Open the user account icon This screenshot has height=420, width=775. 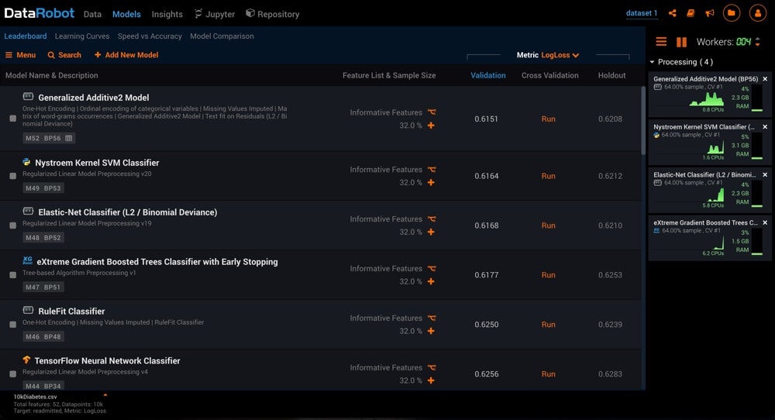click(758, 13)
